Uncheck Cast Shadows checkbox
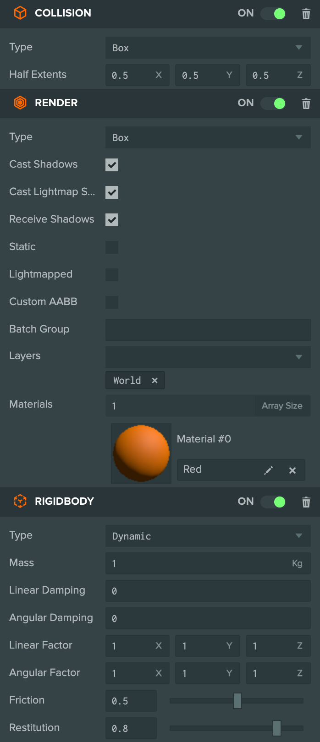Image resolution: width=320 pixels, height=742 pixels. [112, 165]
